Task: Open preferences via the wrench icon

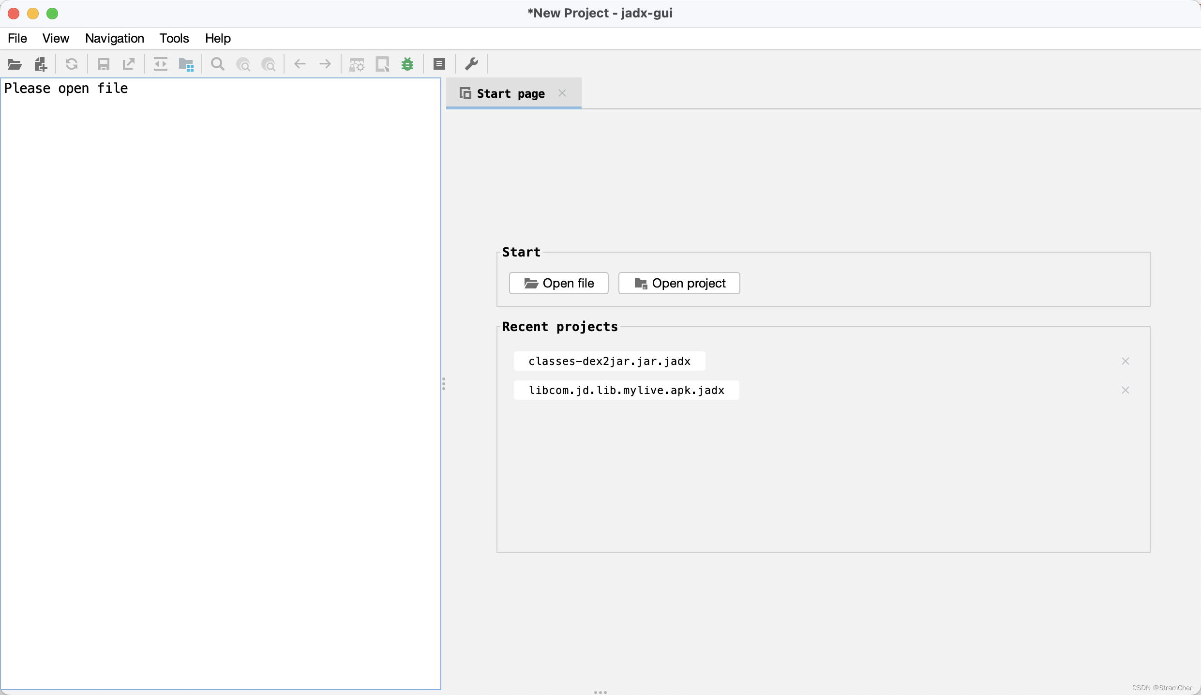Action: pos(471,64)
